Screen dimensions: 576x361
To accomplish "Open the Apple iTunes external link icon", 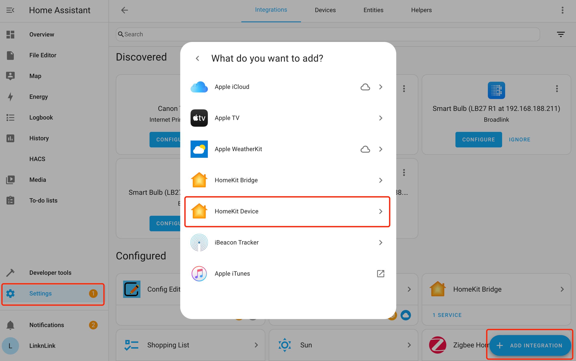I will coord(380,274).
